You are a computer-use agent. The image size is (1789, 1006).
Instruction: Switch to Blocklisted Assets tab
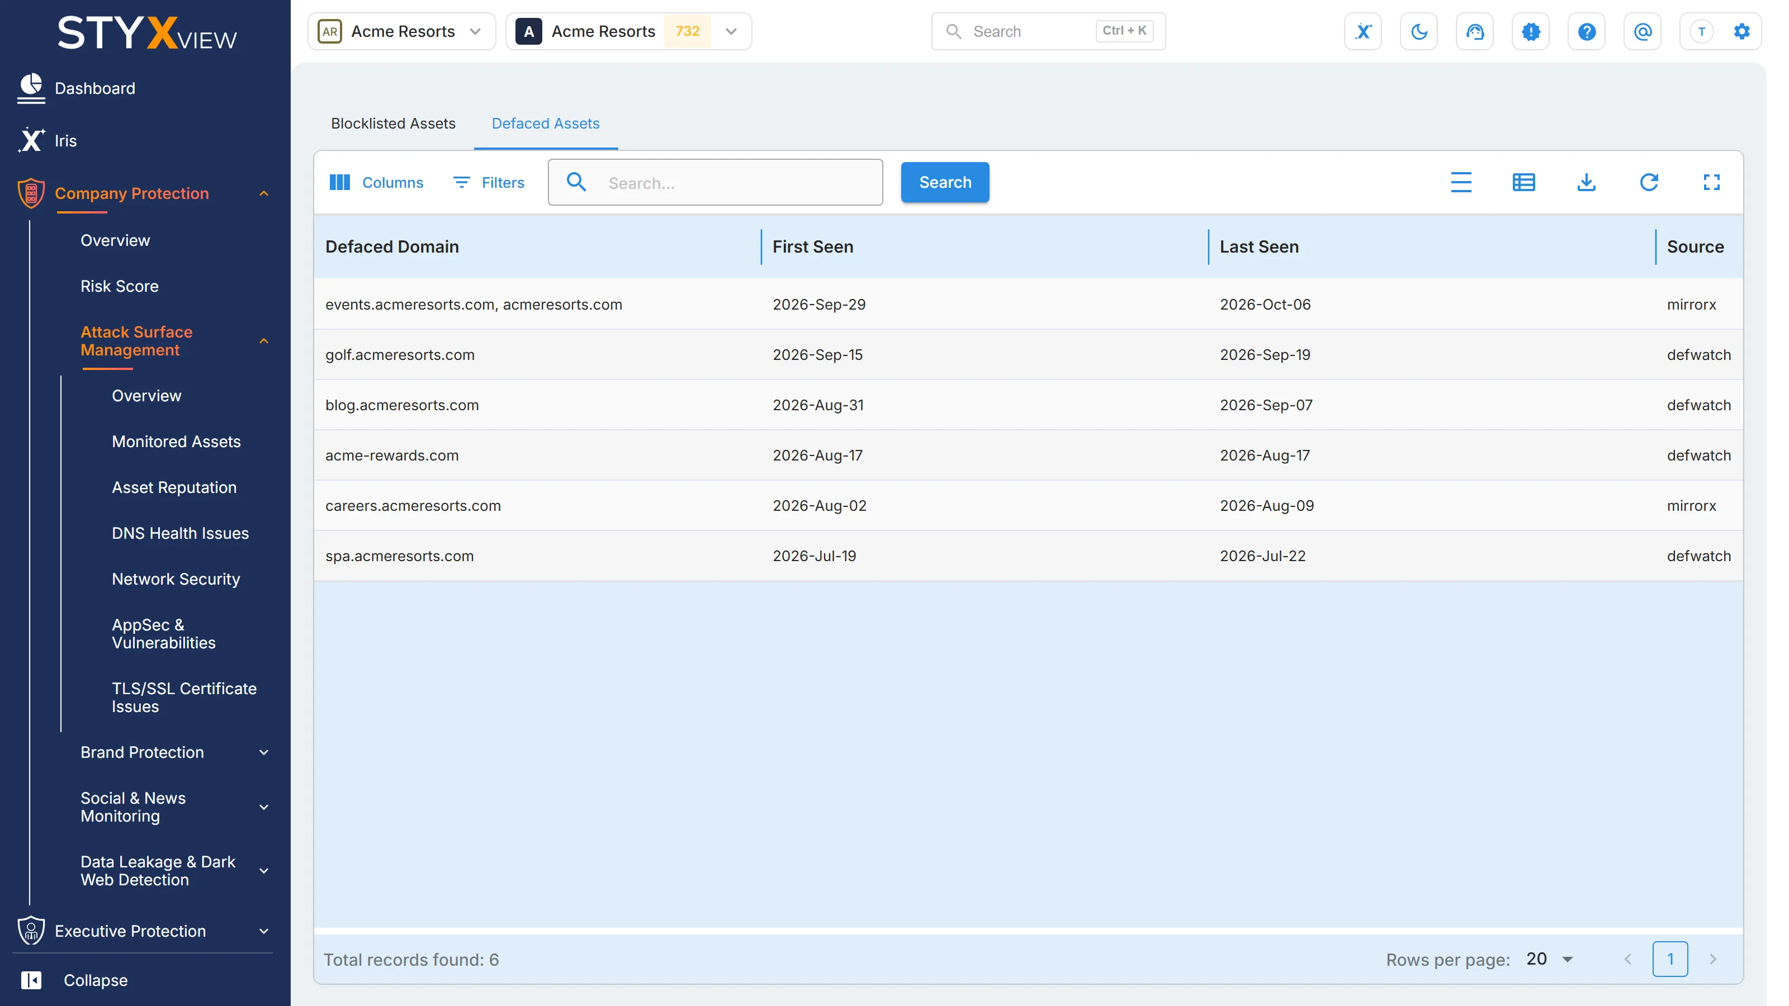[393, 124]
